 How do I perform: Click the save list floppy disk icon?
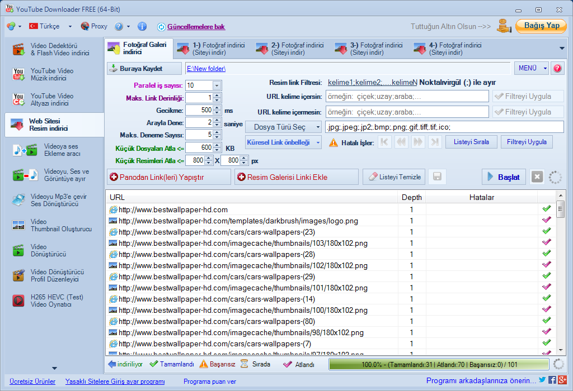(437, 177)
